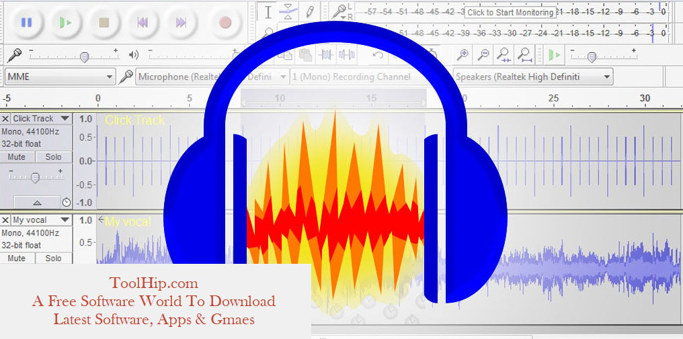Fit the selection to the window width

(x=504, y=55)
